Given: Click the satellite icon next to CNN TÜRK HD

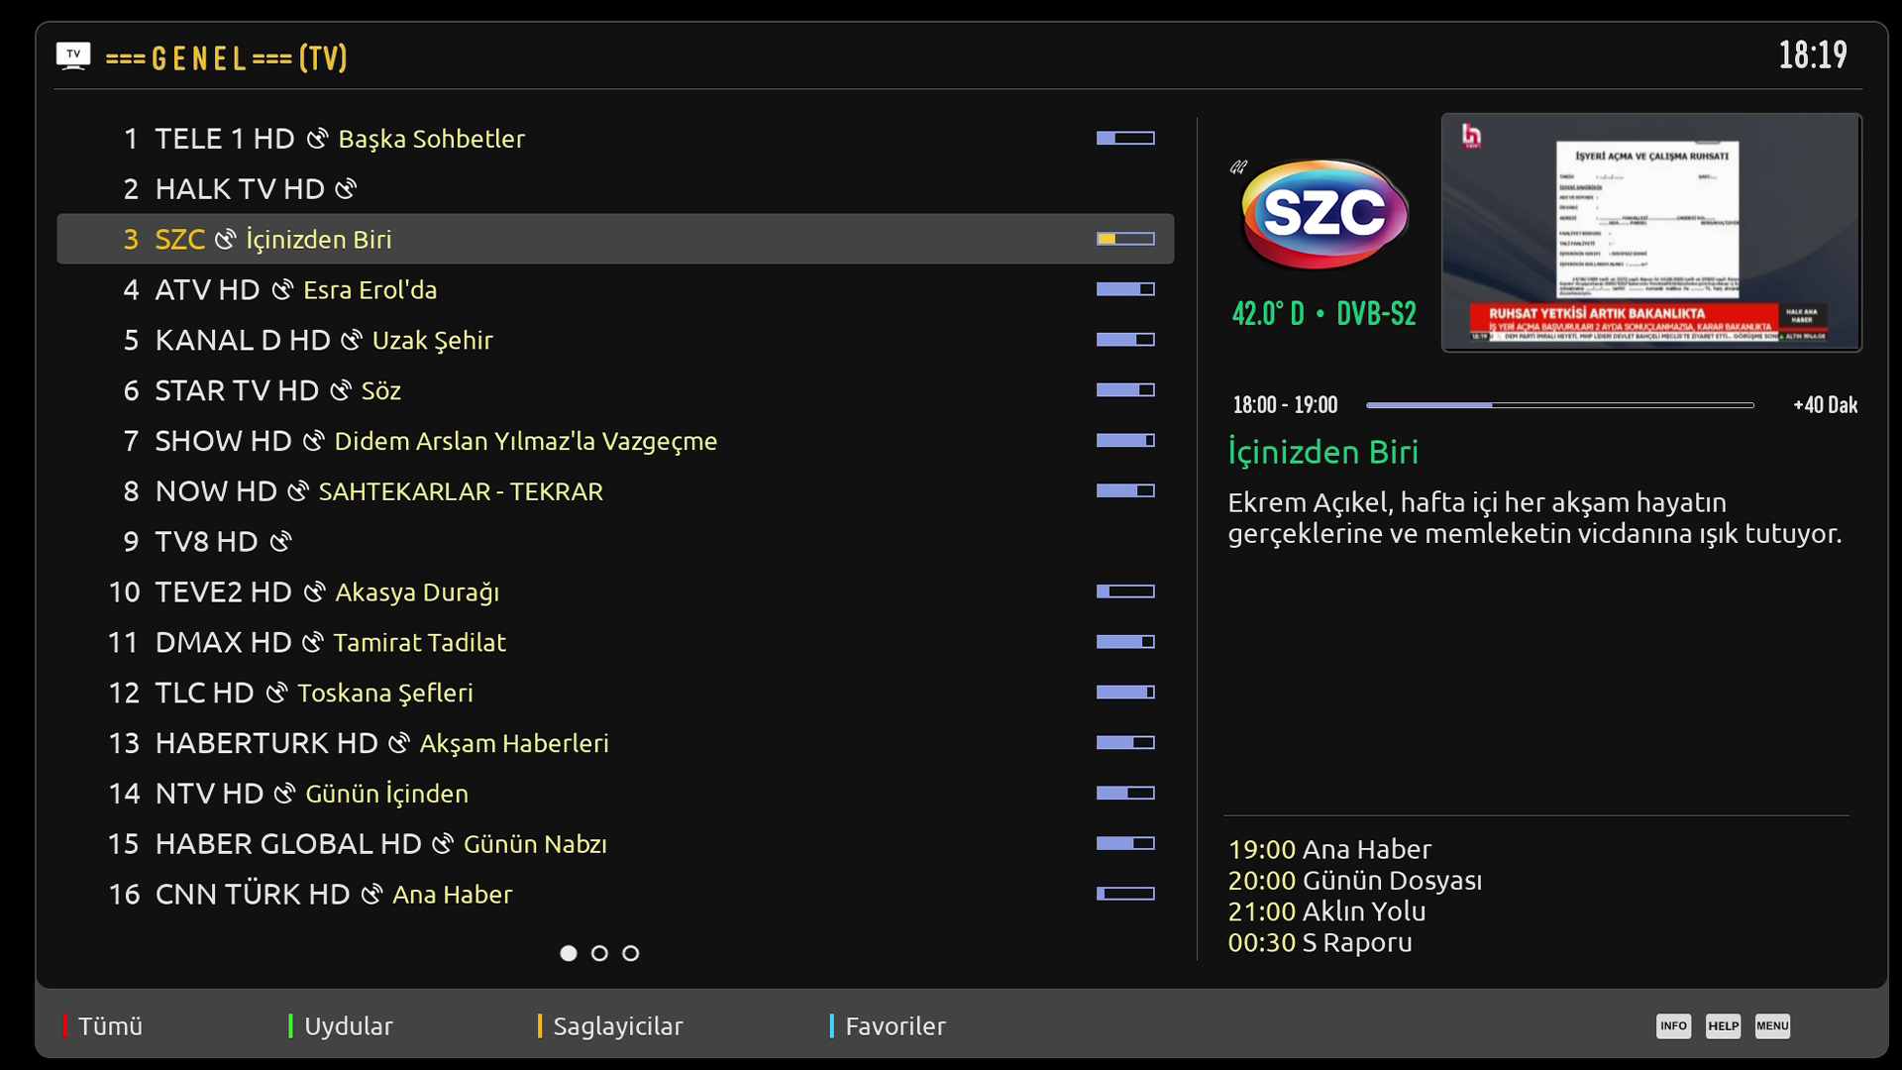Looking at the screenshot, I should click(x=371, y=895).
